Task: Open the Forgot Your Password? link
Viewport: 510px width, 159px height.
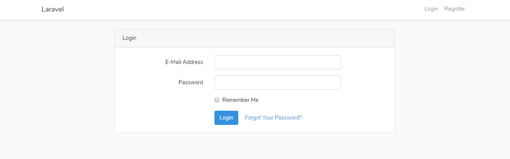Action: coord(273,118)
